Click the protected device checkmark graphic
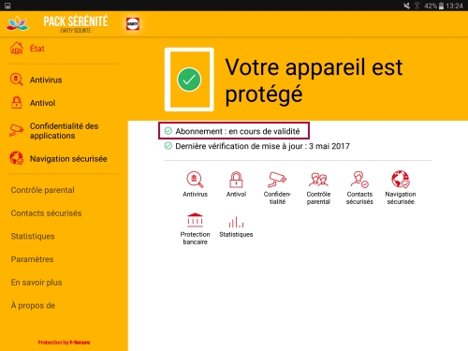 (x=189, y=80)
